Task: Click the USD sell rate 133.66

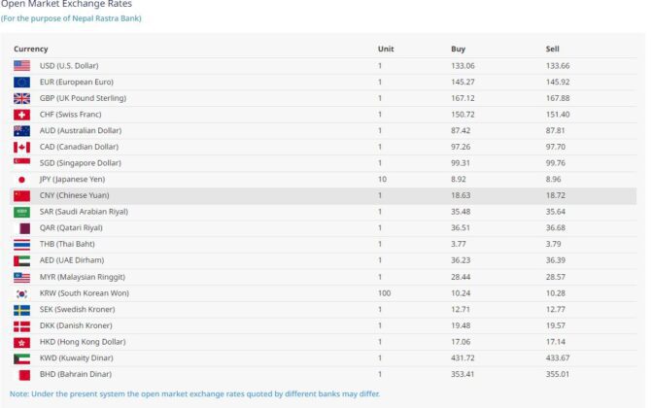Action: coord(558,66)
